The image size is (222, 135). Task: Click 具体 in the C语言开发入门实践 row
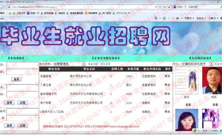[167, 112]
